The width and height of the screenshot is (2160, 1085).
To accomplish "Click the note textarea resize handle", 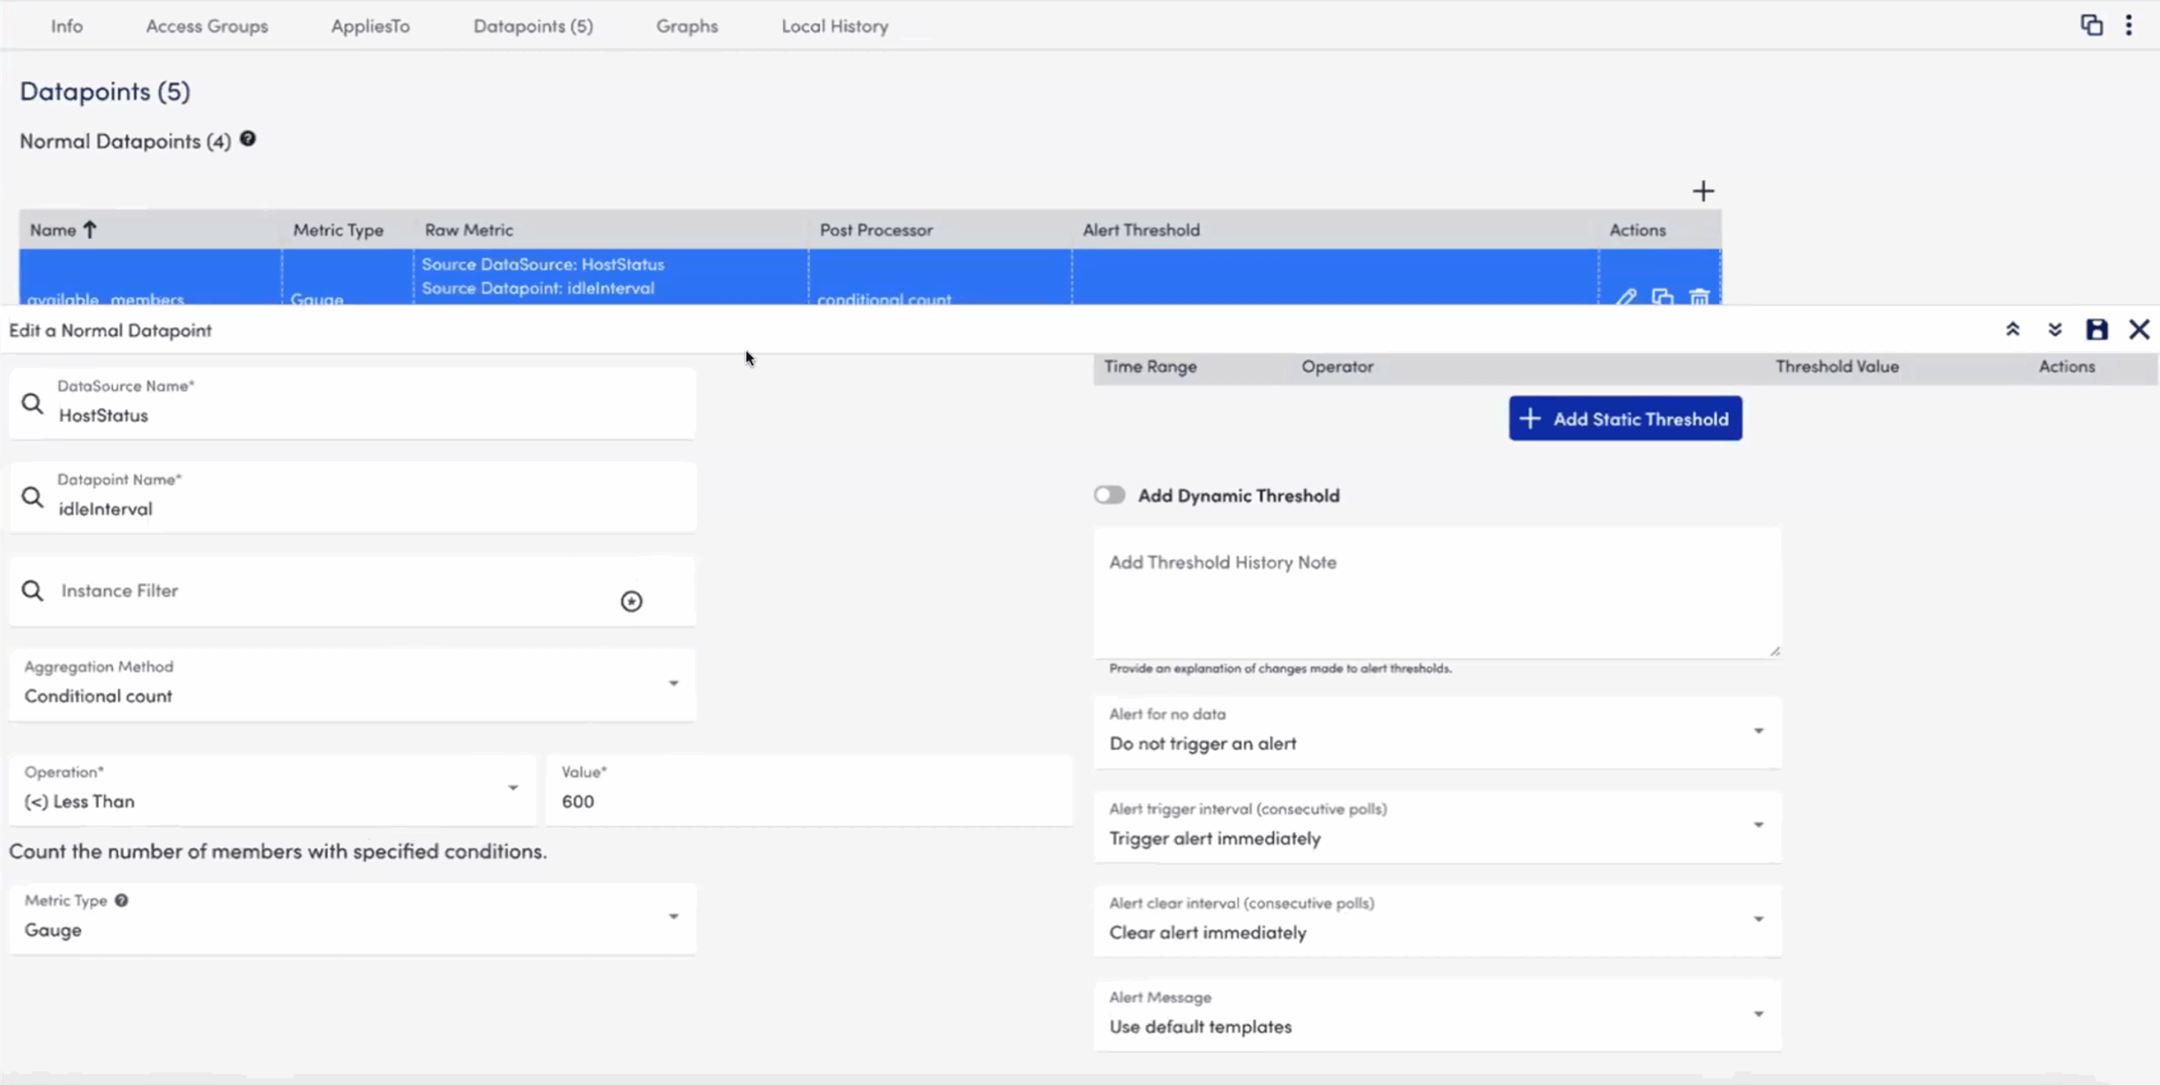I will point(1774,651).
